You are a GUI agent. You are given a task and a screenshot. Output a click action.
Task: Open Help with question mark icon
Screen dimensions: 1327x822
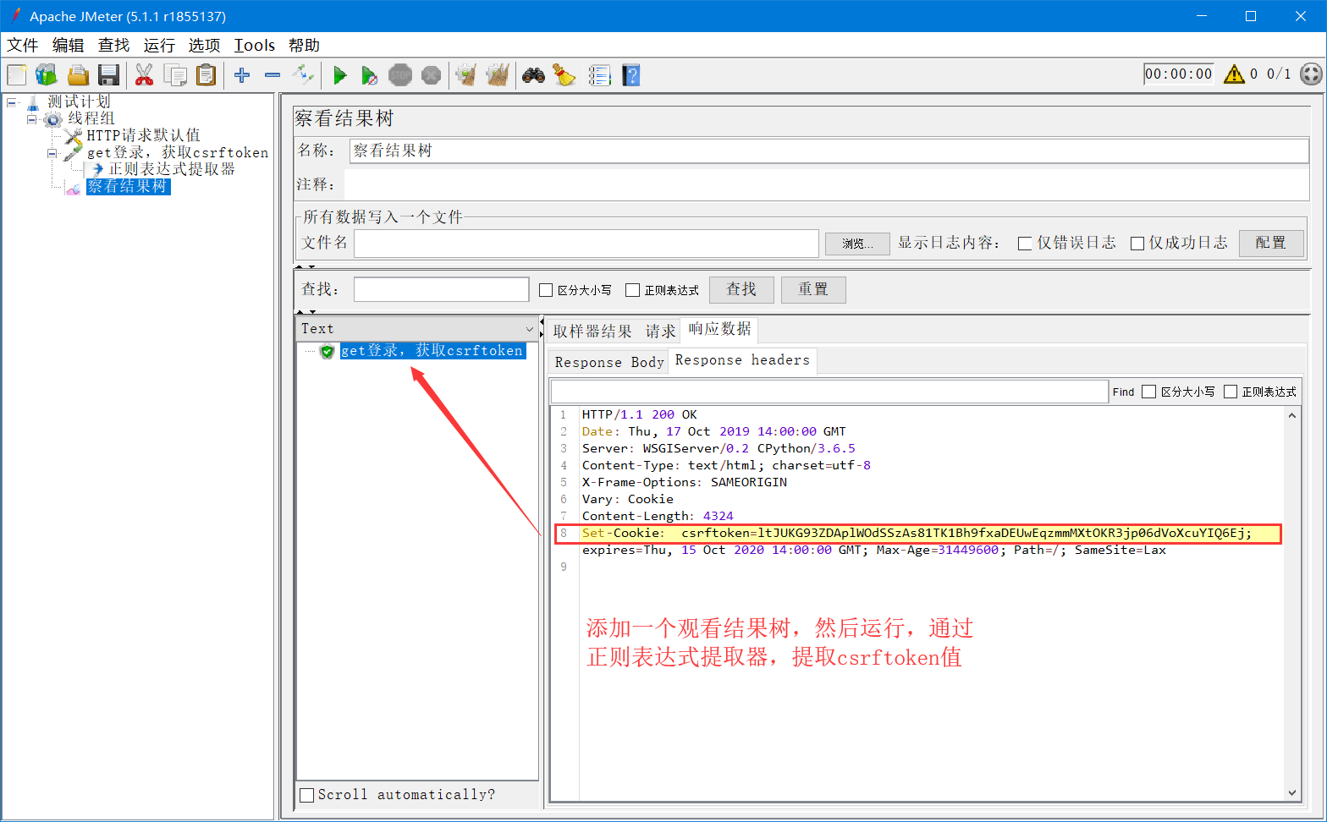coord(630,75)
